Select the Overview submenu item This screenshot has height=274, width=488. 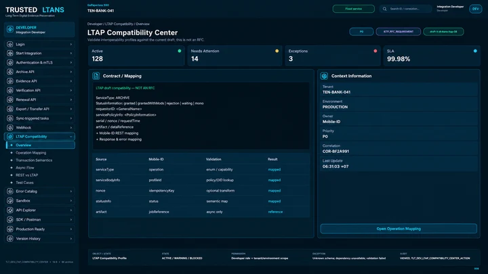41,145
